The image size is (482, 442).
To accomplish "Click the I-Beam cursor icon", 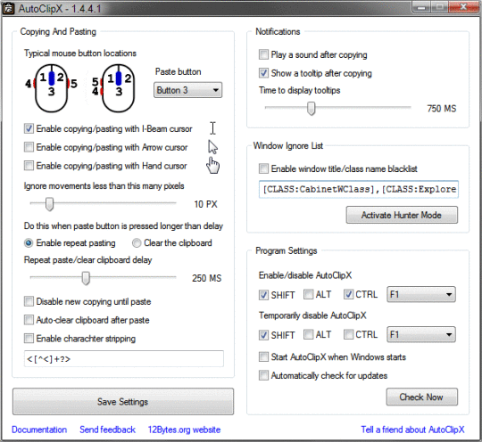I will 212,128.
